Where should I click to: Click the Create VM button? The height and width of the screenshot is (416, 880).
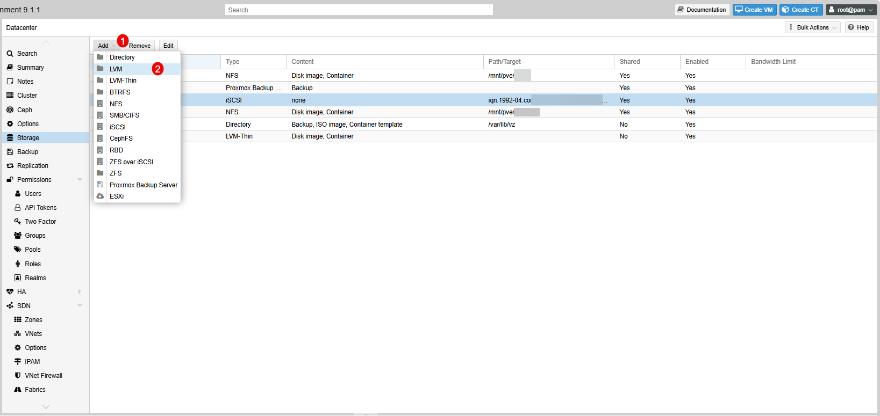click(x=754, y=10)
